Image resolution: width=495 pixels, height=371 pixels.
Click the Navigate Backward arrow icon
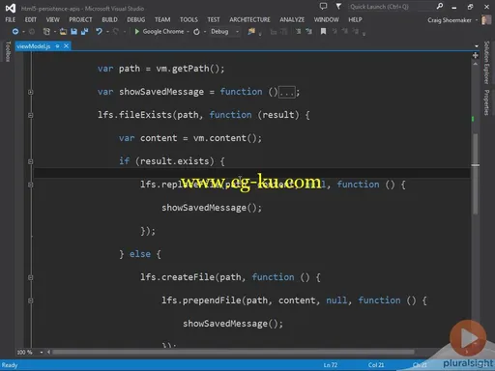[15, 31]
